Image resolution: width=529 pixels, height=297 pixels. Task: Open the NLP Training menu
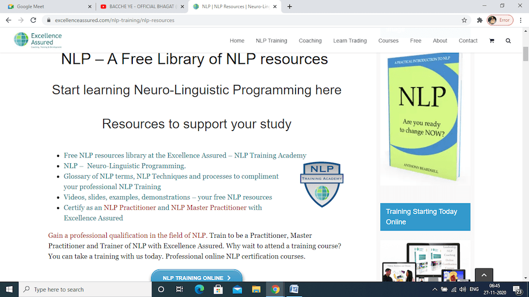pos(271,41)
